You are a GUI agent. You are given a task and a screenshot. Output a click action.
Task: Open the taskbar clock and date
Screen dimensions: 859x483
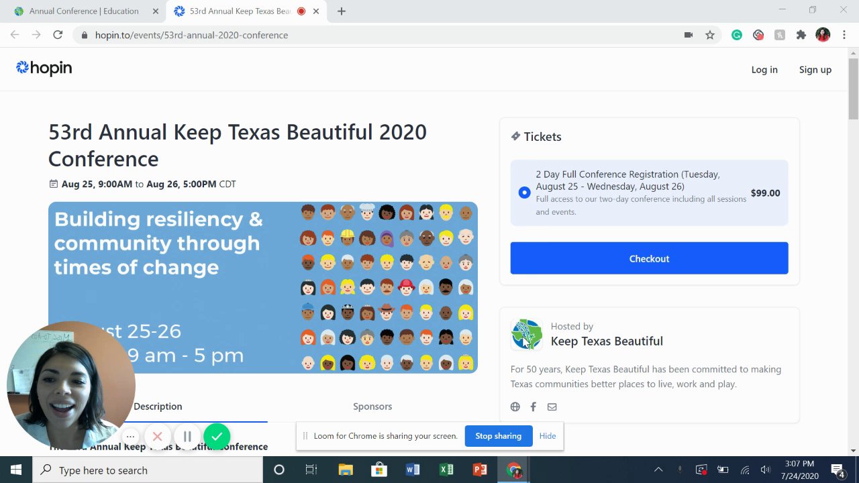799,470
